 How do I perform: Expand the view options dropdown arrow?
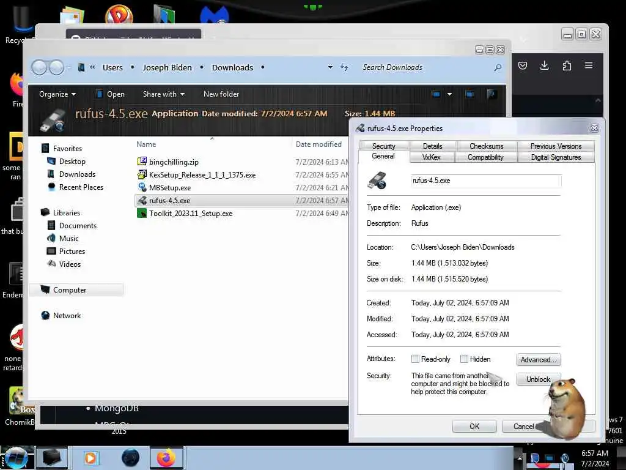(x=449, y=94)
